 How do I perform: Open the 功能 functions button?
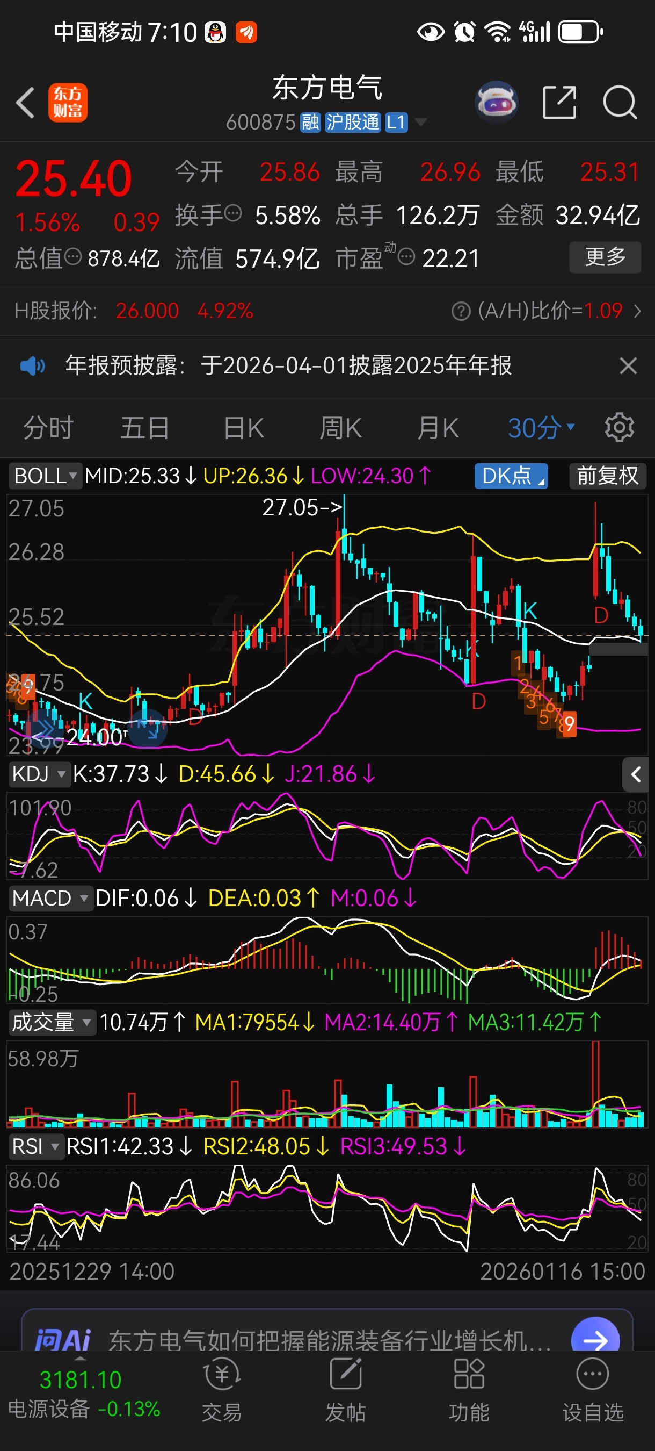(469, 1390)
